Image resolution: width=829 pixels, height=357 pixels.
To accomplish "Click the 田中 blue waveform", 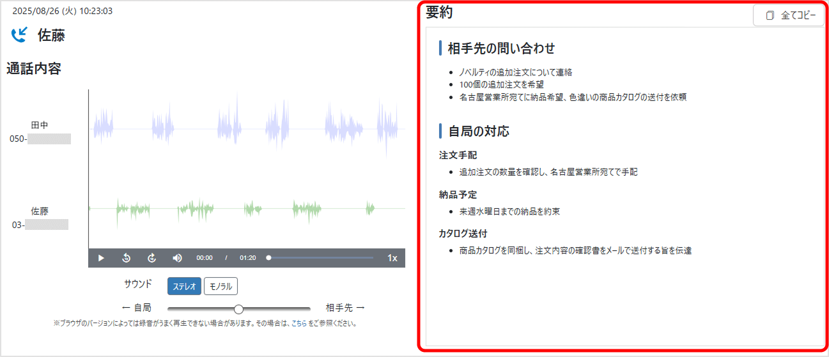I will (247, 128).
